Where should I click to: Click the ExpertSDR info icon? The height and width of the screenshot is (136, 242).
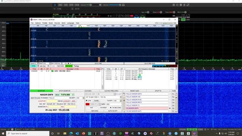(x=184, y=5)
